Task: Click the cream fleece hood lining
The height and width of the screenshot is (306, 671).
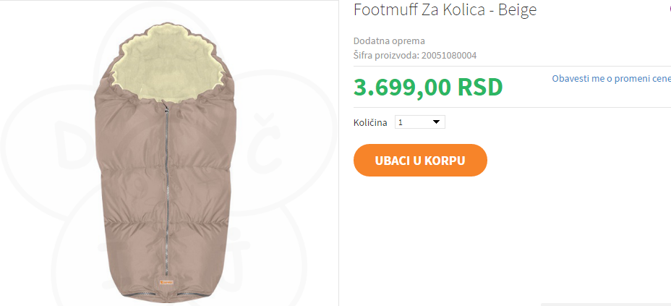Action: tap(167, 64)
